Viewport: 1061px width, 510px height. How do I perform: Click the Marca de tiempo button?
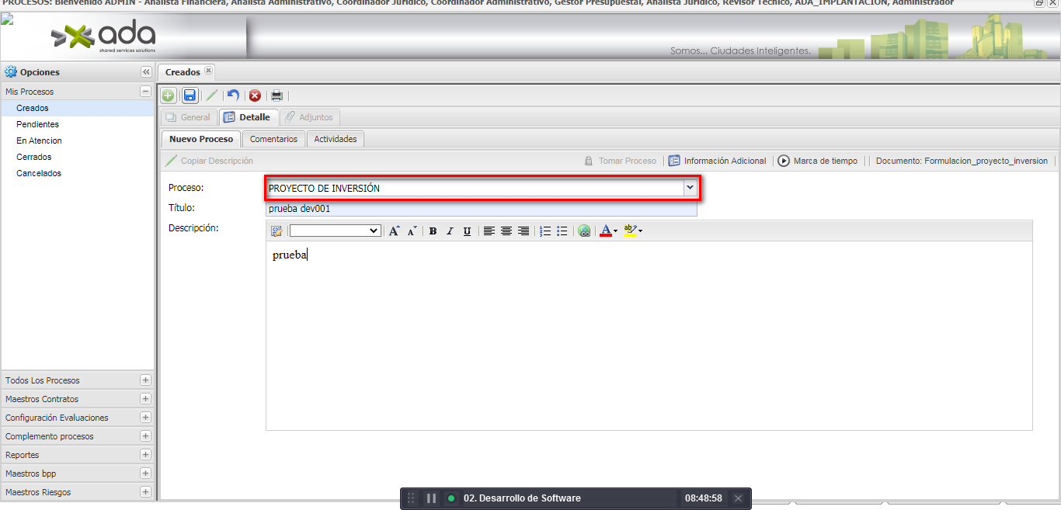(x=818, y=161)
